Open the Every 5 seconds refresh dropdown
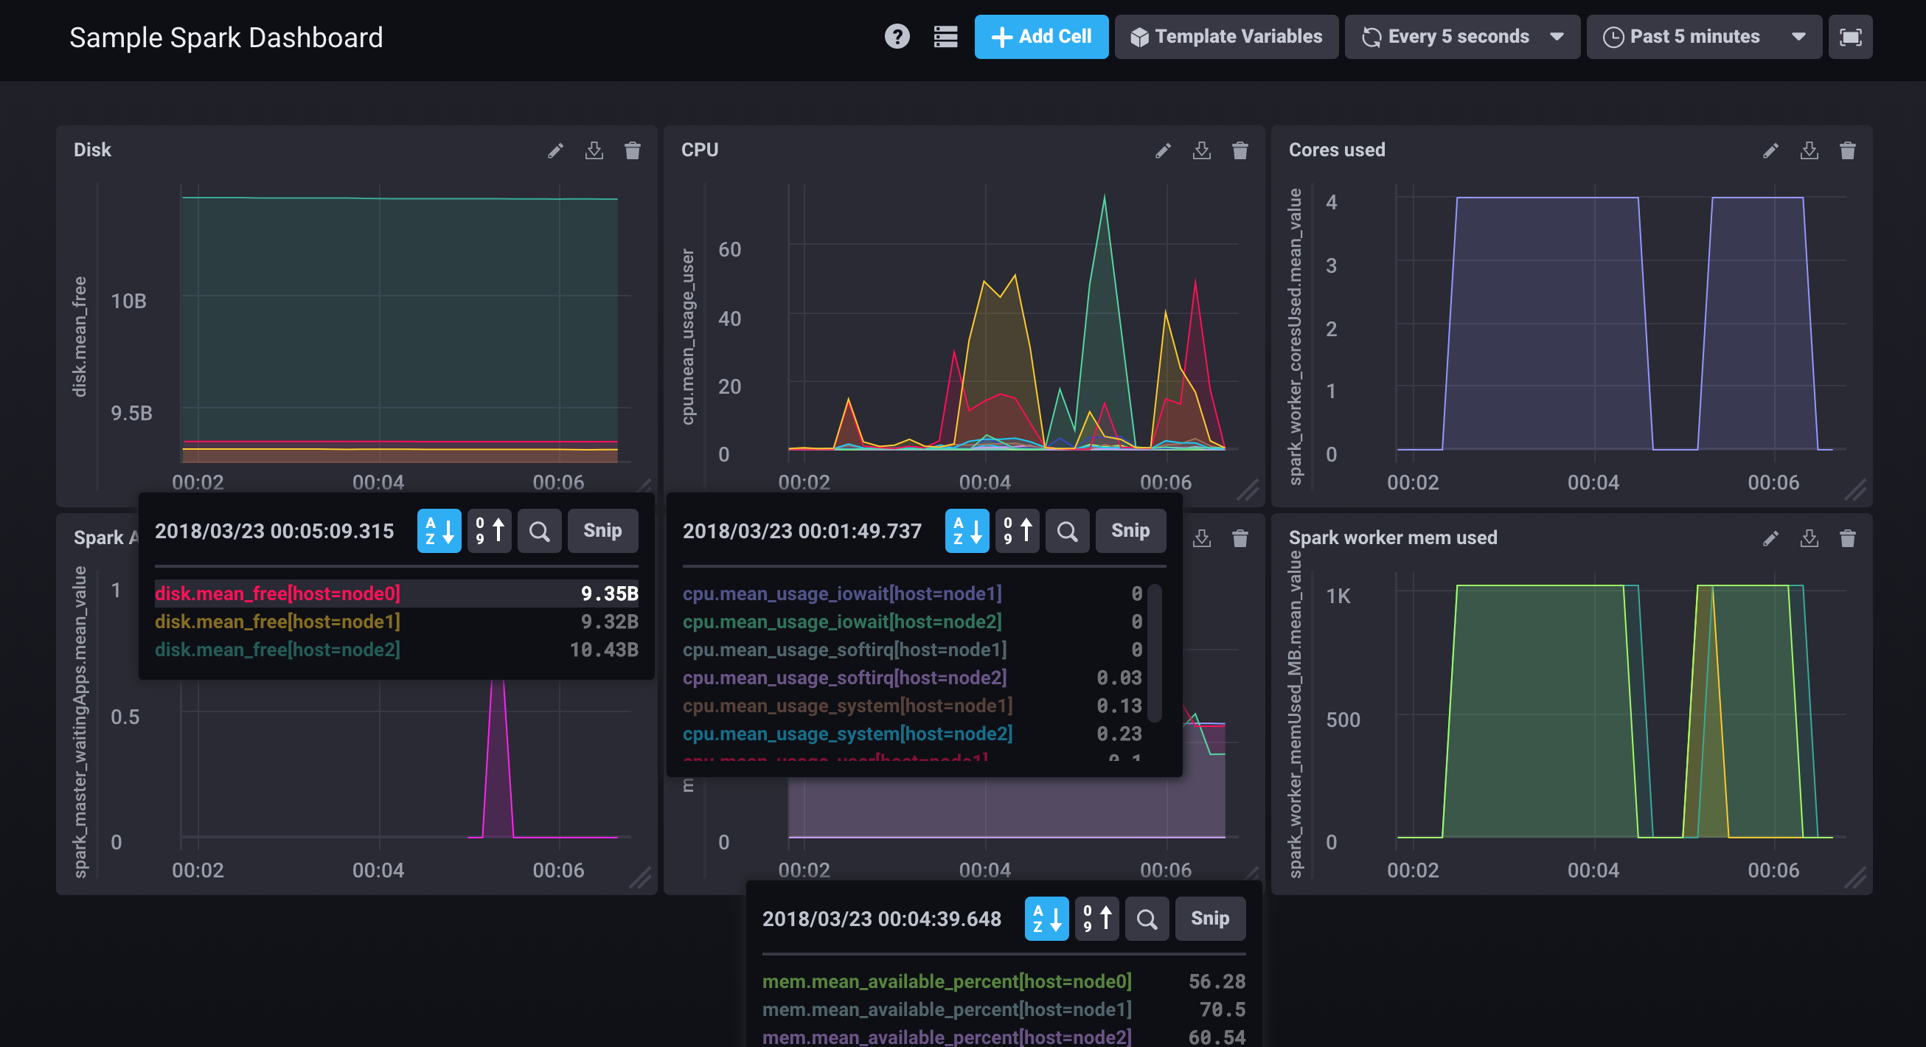The width and height of the screenshot is (1926, 1047). click(1461, 37)
